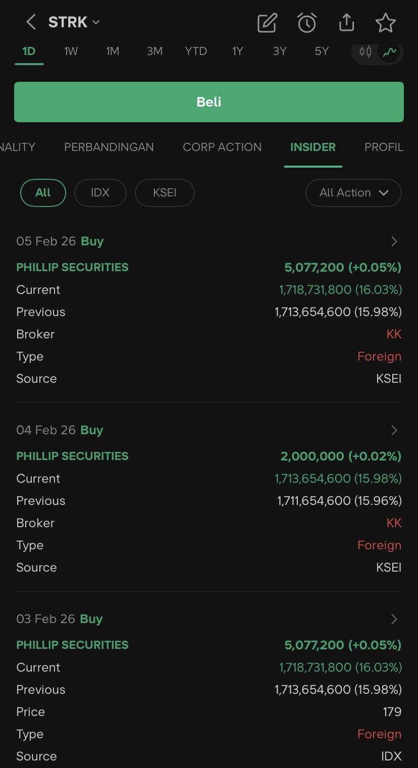Choose the YTD timeframe

(x=196, y=51)
